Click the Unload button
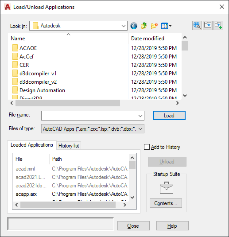This screenshot has height=237, width=229. pos(167,162)
